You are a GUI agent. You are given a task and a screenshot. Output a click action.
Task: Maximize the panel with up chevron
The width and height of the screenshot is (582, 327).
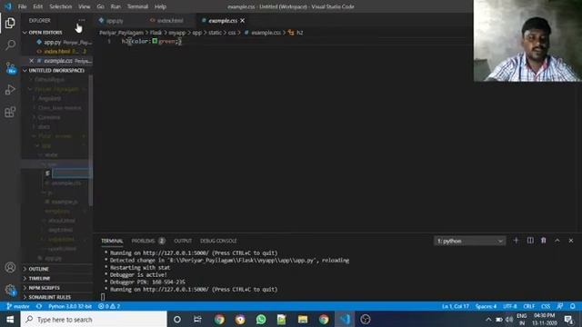tap(557, 241)
